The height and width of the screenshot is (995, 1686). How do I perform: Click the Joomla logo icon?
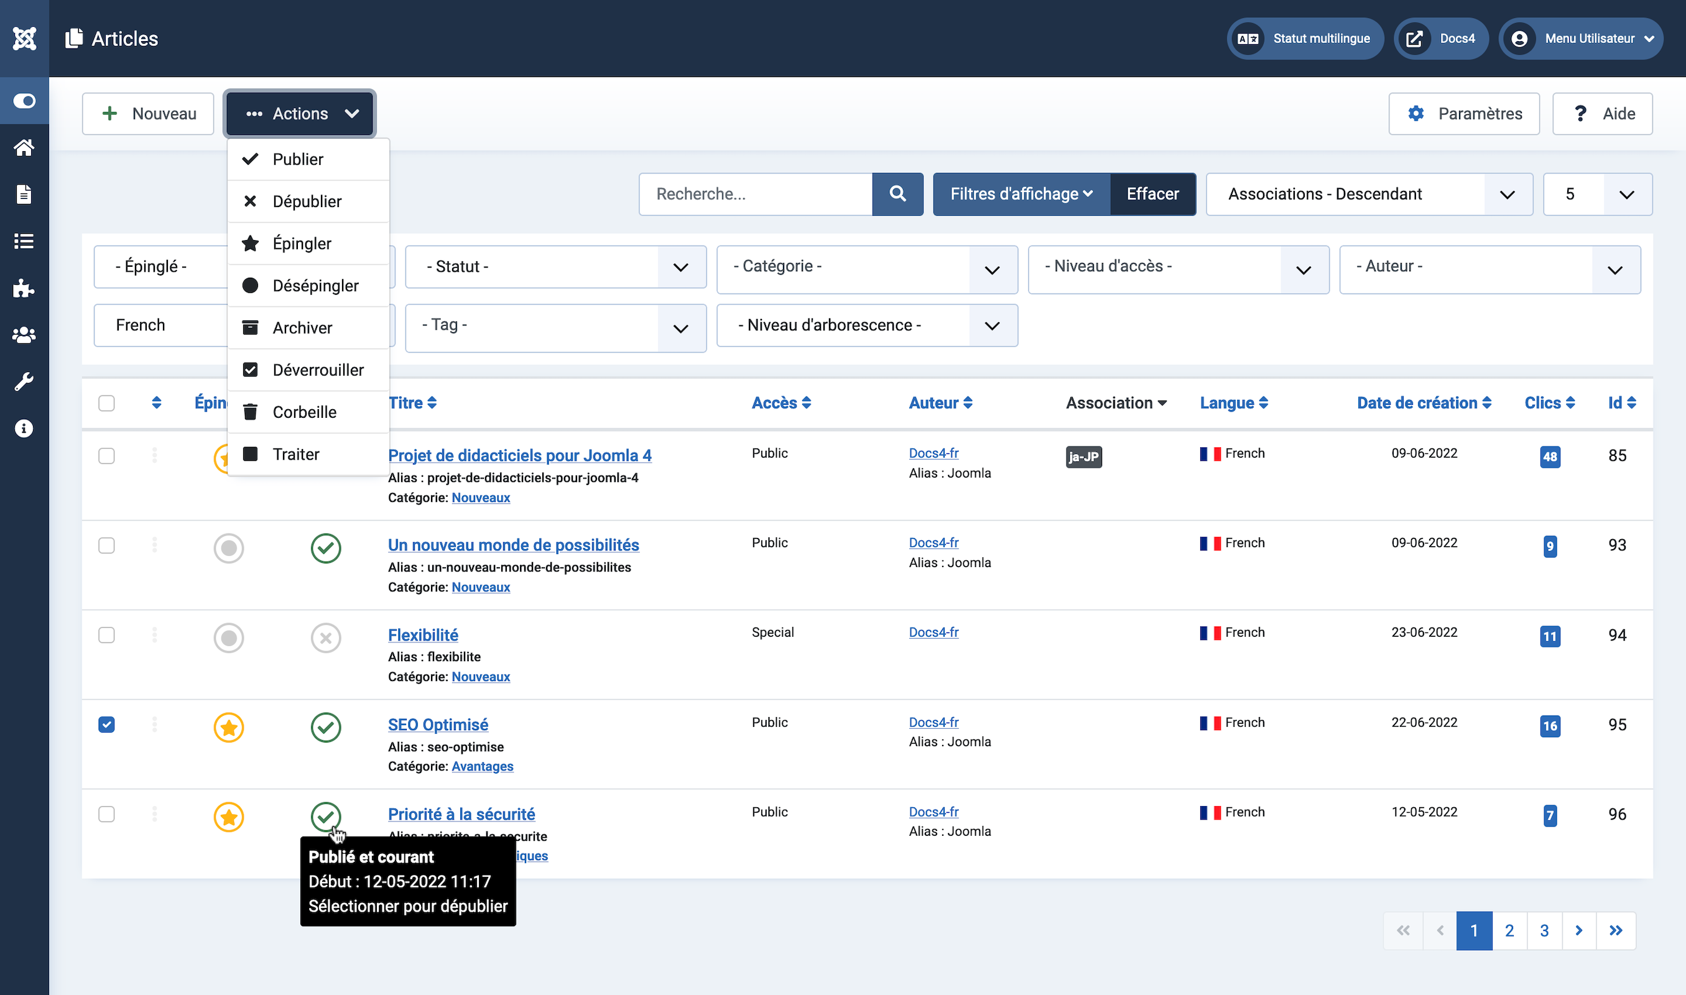pyautogui.click(x=24, y=38)
